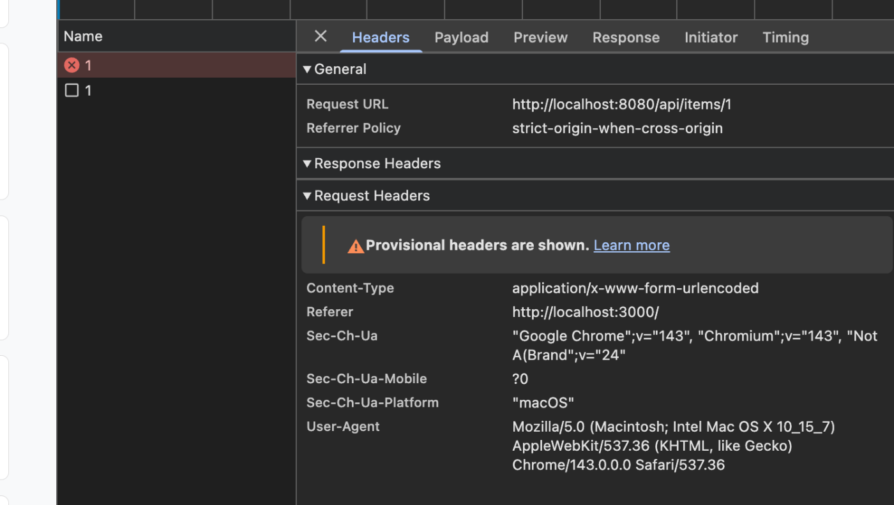
Task: Click the Name column header
Action: 177,36
